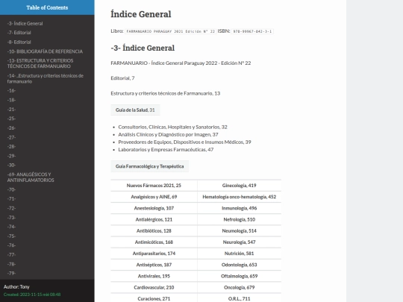The width and height of the screenshot is (403, 302).
Task: Click the '-3- Índice General' section heading
Action: 143,48
